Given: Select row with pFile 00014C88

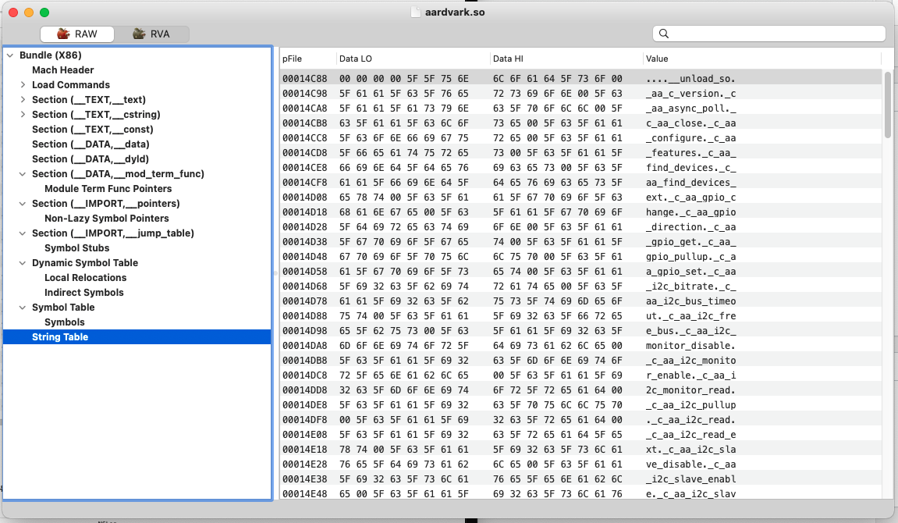Looking at the screenshot, I should (580, 79).
